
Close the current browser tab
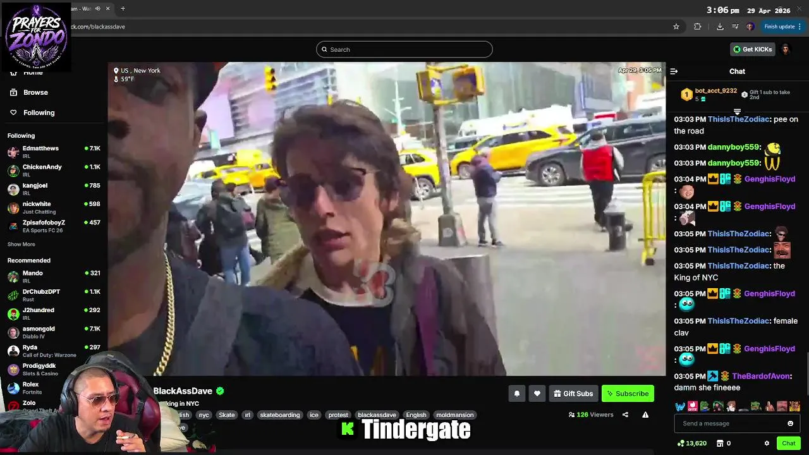[107, 8]
